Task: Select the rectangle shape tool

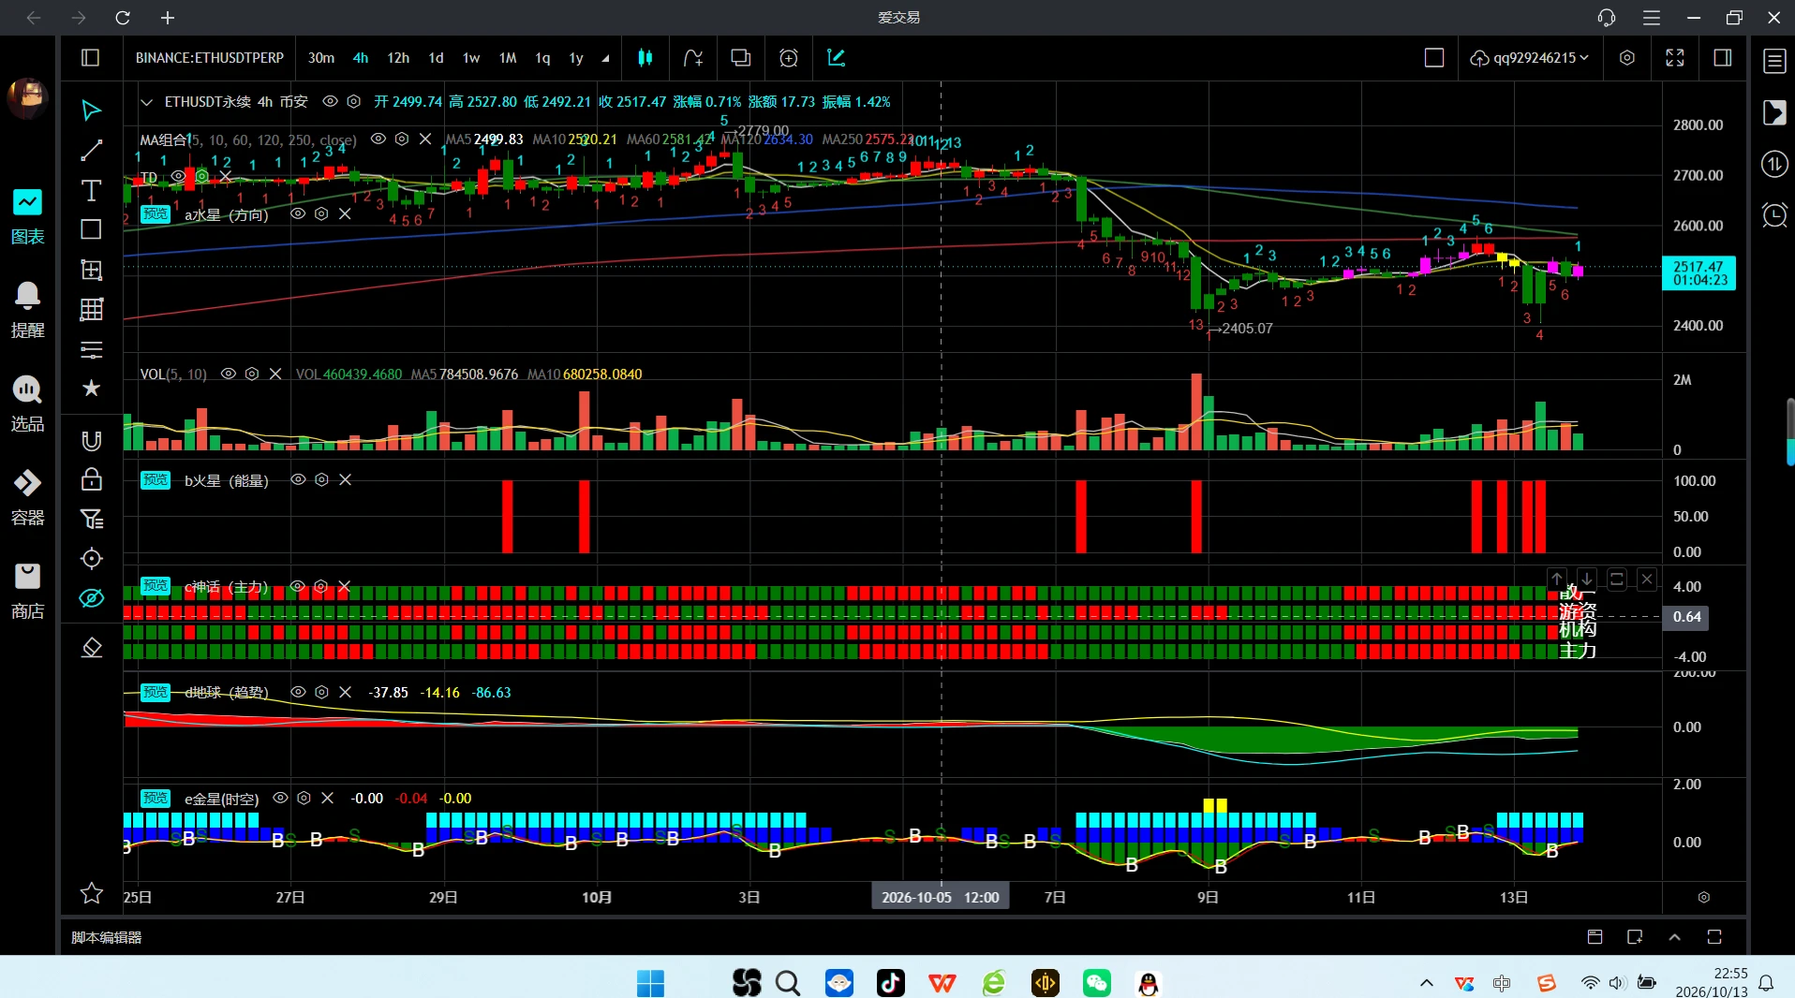Action: click(x=91, y=229)
